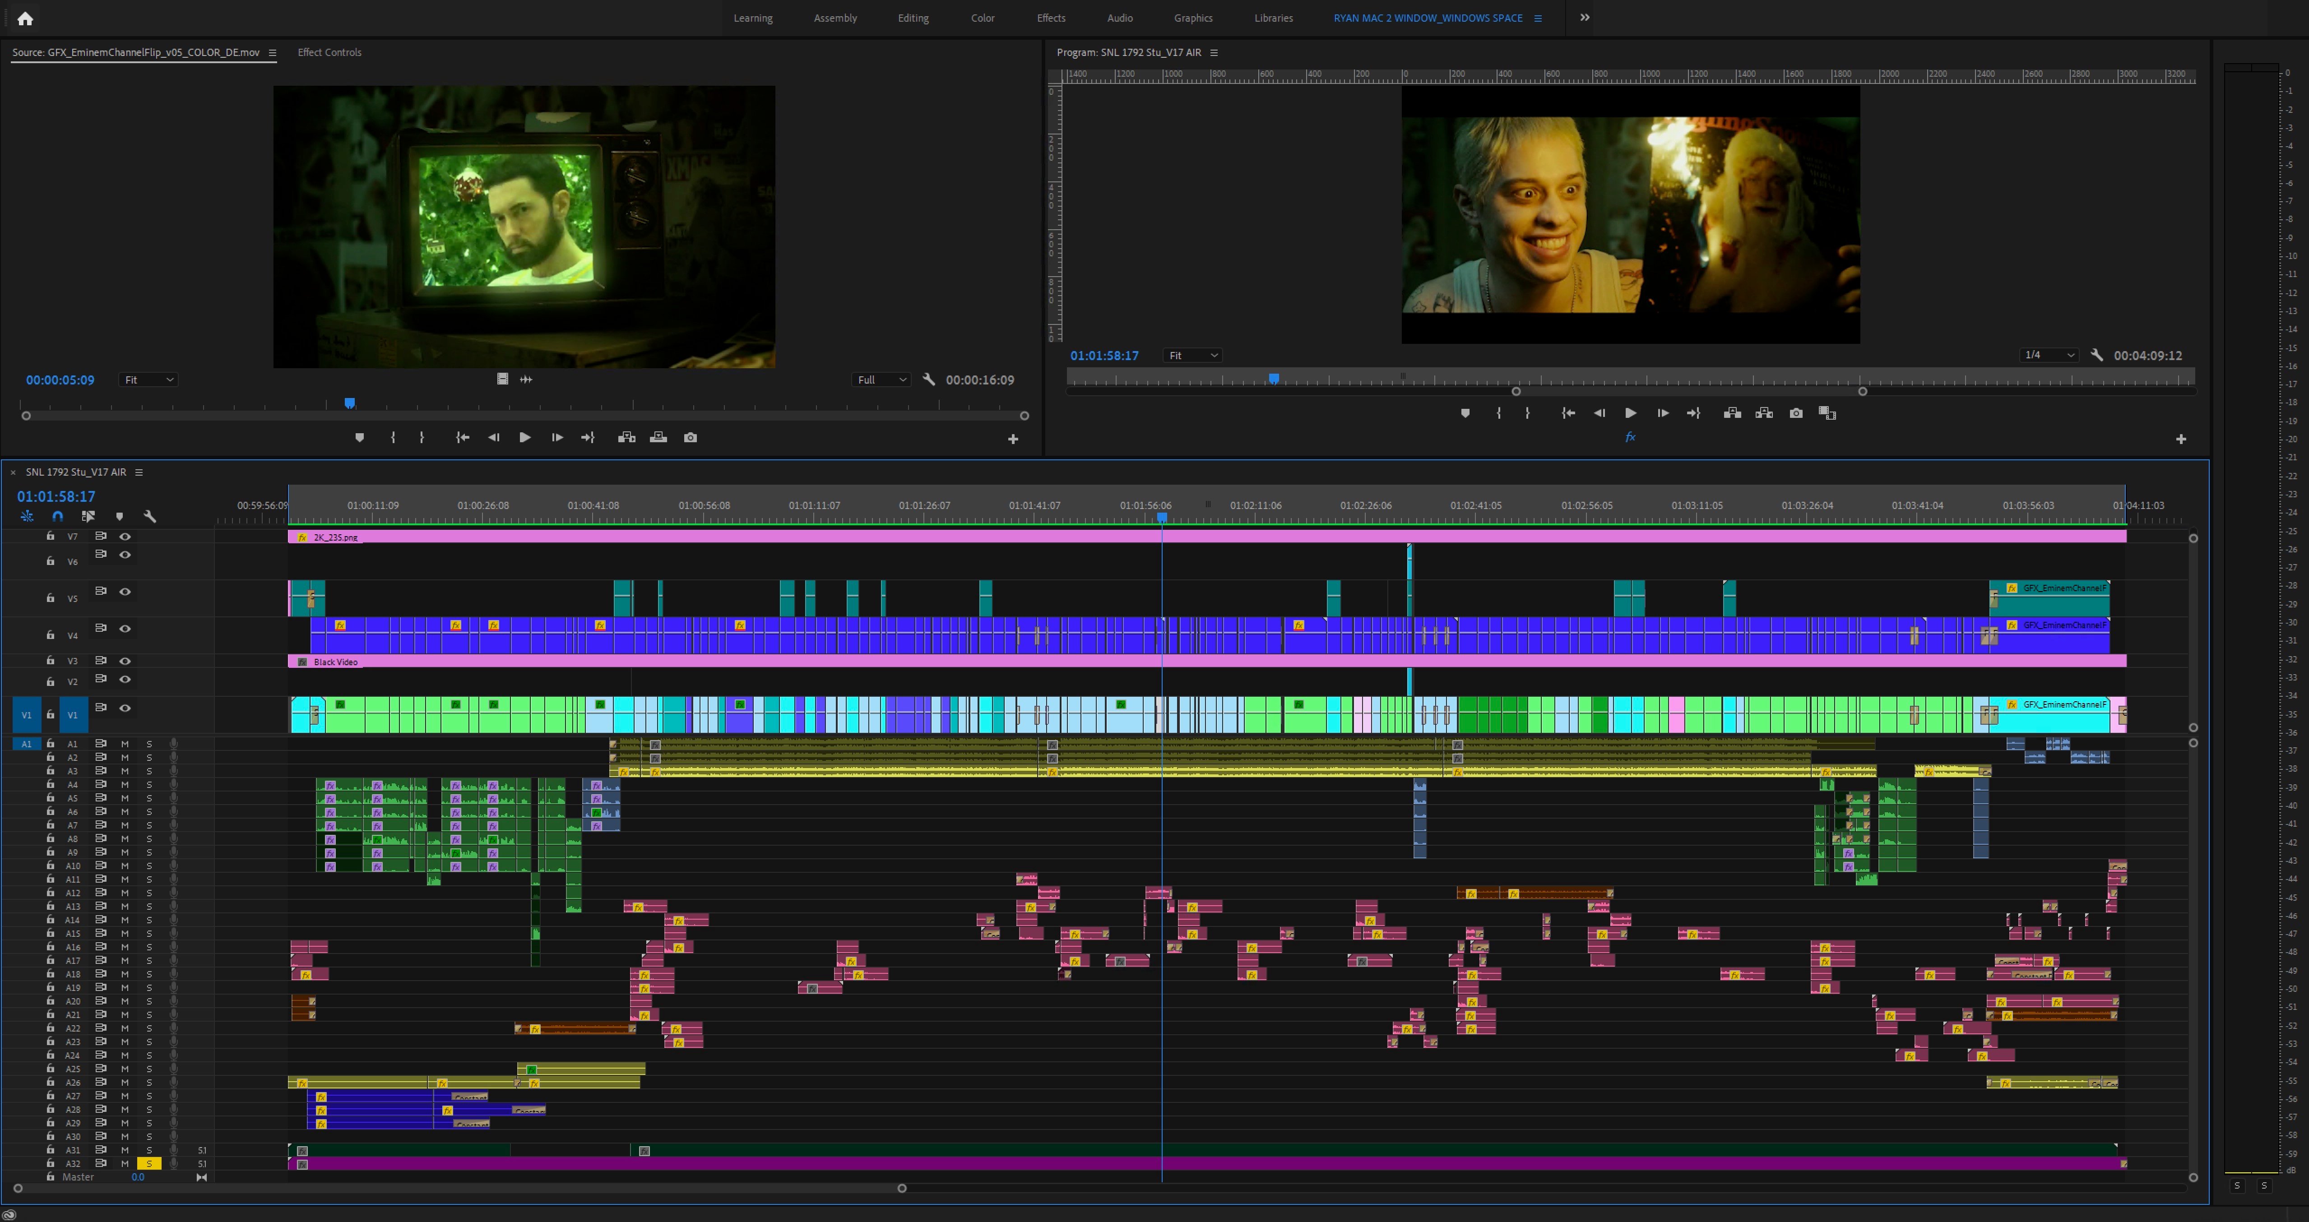This screenshot has width=2309, height=1222.
Task: Lock track V6
Action: pyautogui.click(x=50, y=562)
